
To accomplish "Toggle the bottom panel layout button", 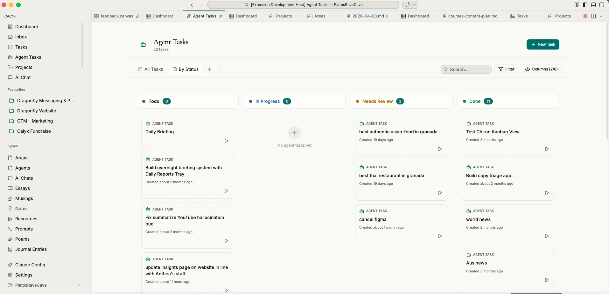I will [x=593, y=5].
